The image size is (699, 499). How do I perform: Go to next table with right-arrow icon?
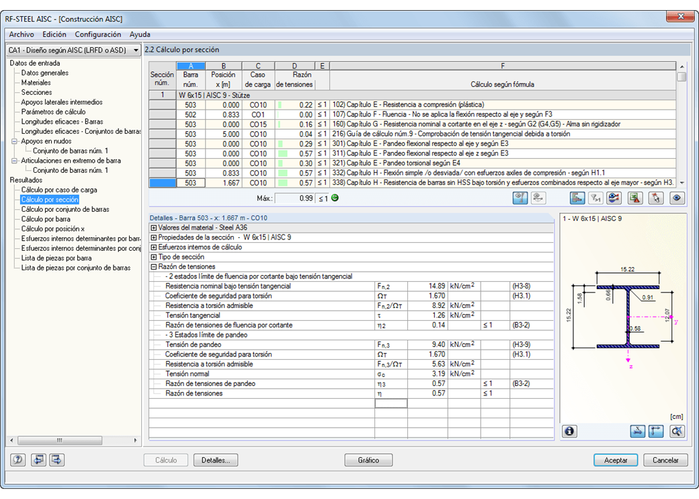point(56,460)
